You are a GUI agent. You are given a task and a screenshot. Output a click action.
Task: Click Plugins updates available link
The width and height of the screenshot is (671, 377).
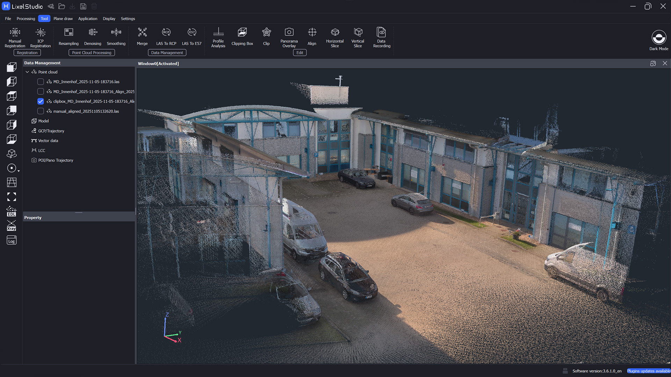[x=648, y=371]
